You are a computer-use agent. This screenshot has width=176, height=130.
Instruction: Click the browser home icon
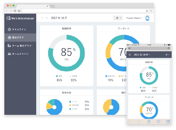point(19,11)
